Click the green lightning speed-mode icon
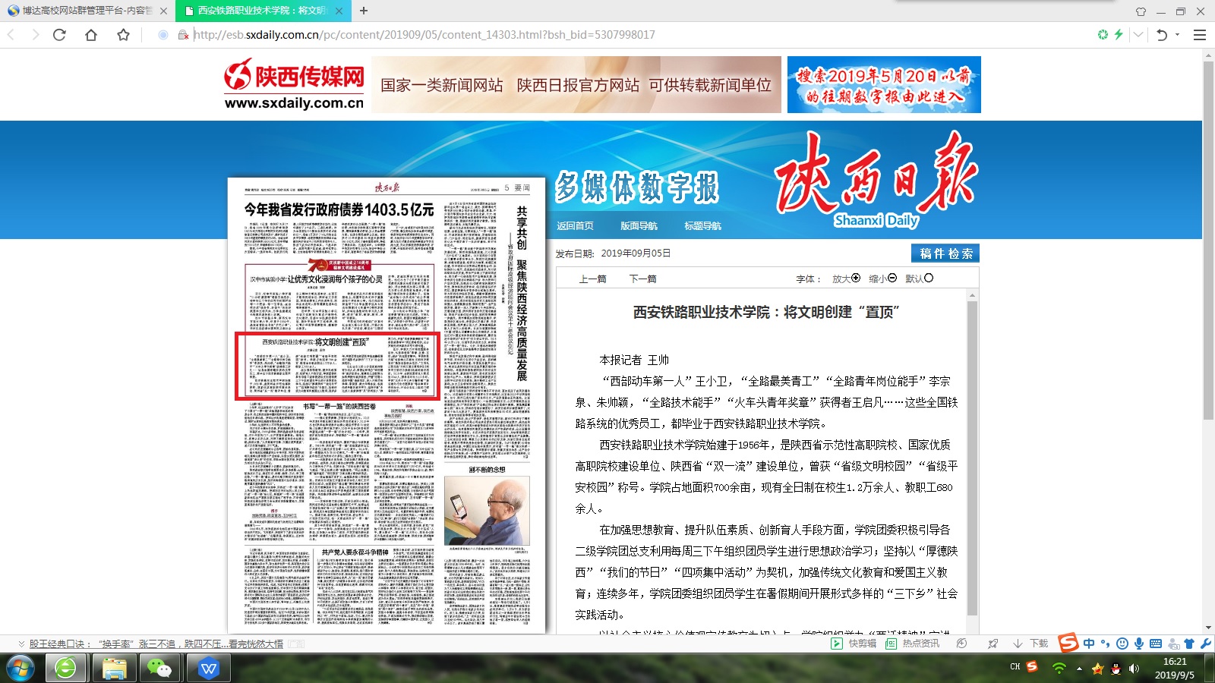The image size is (1215, 683). tap(1119, 35)
